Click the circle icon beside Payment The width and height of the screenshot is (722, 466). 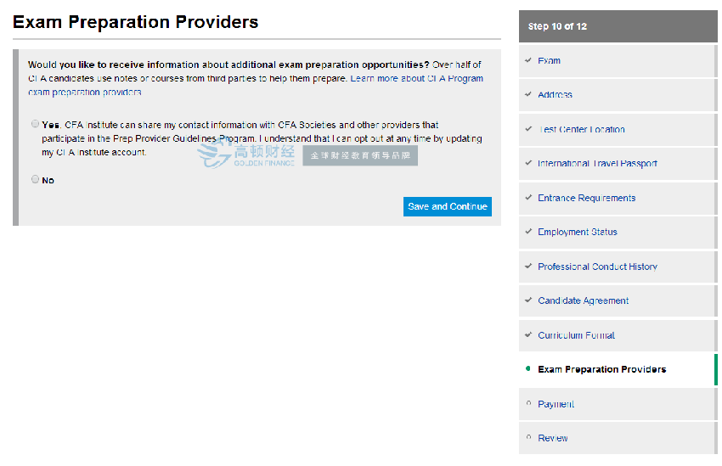(528, 403)
